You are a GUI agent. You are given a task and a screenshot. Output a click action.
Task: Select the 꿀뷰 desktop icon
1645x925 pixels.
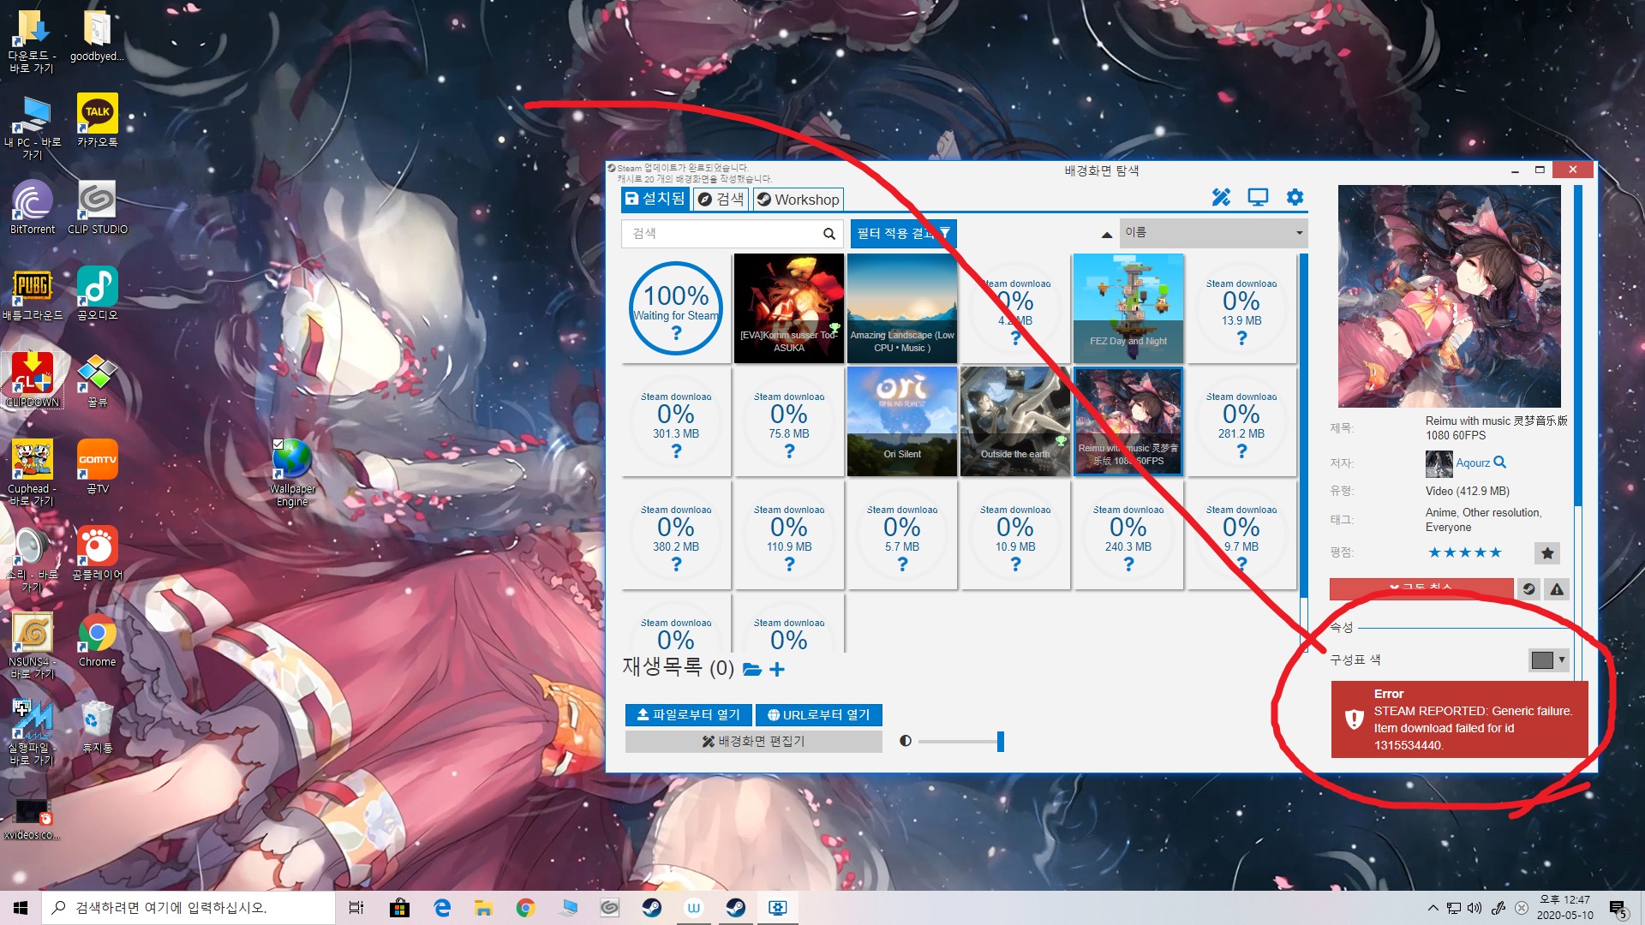click(x=97, y=380)
